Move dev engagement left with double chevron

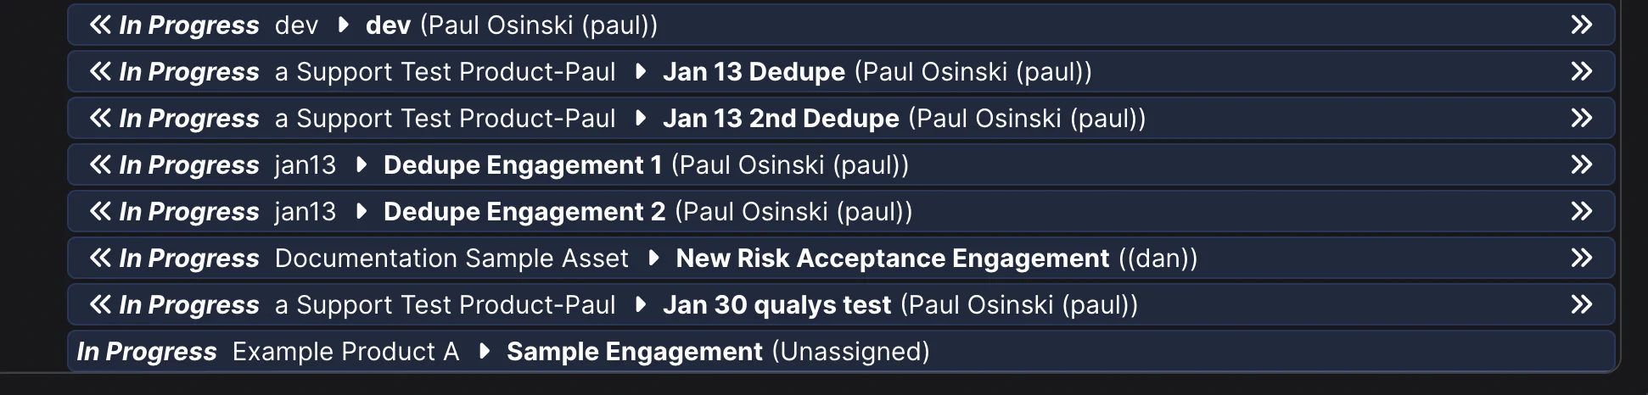[100, 25]
